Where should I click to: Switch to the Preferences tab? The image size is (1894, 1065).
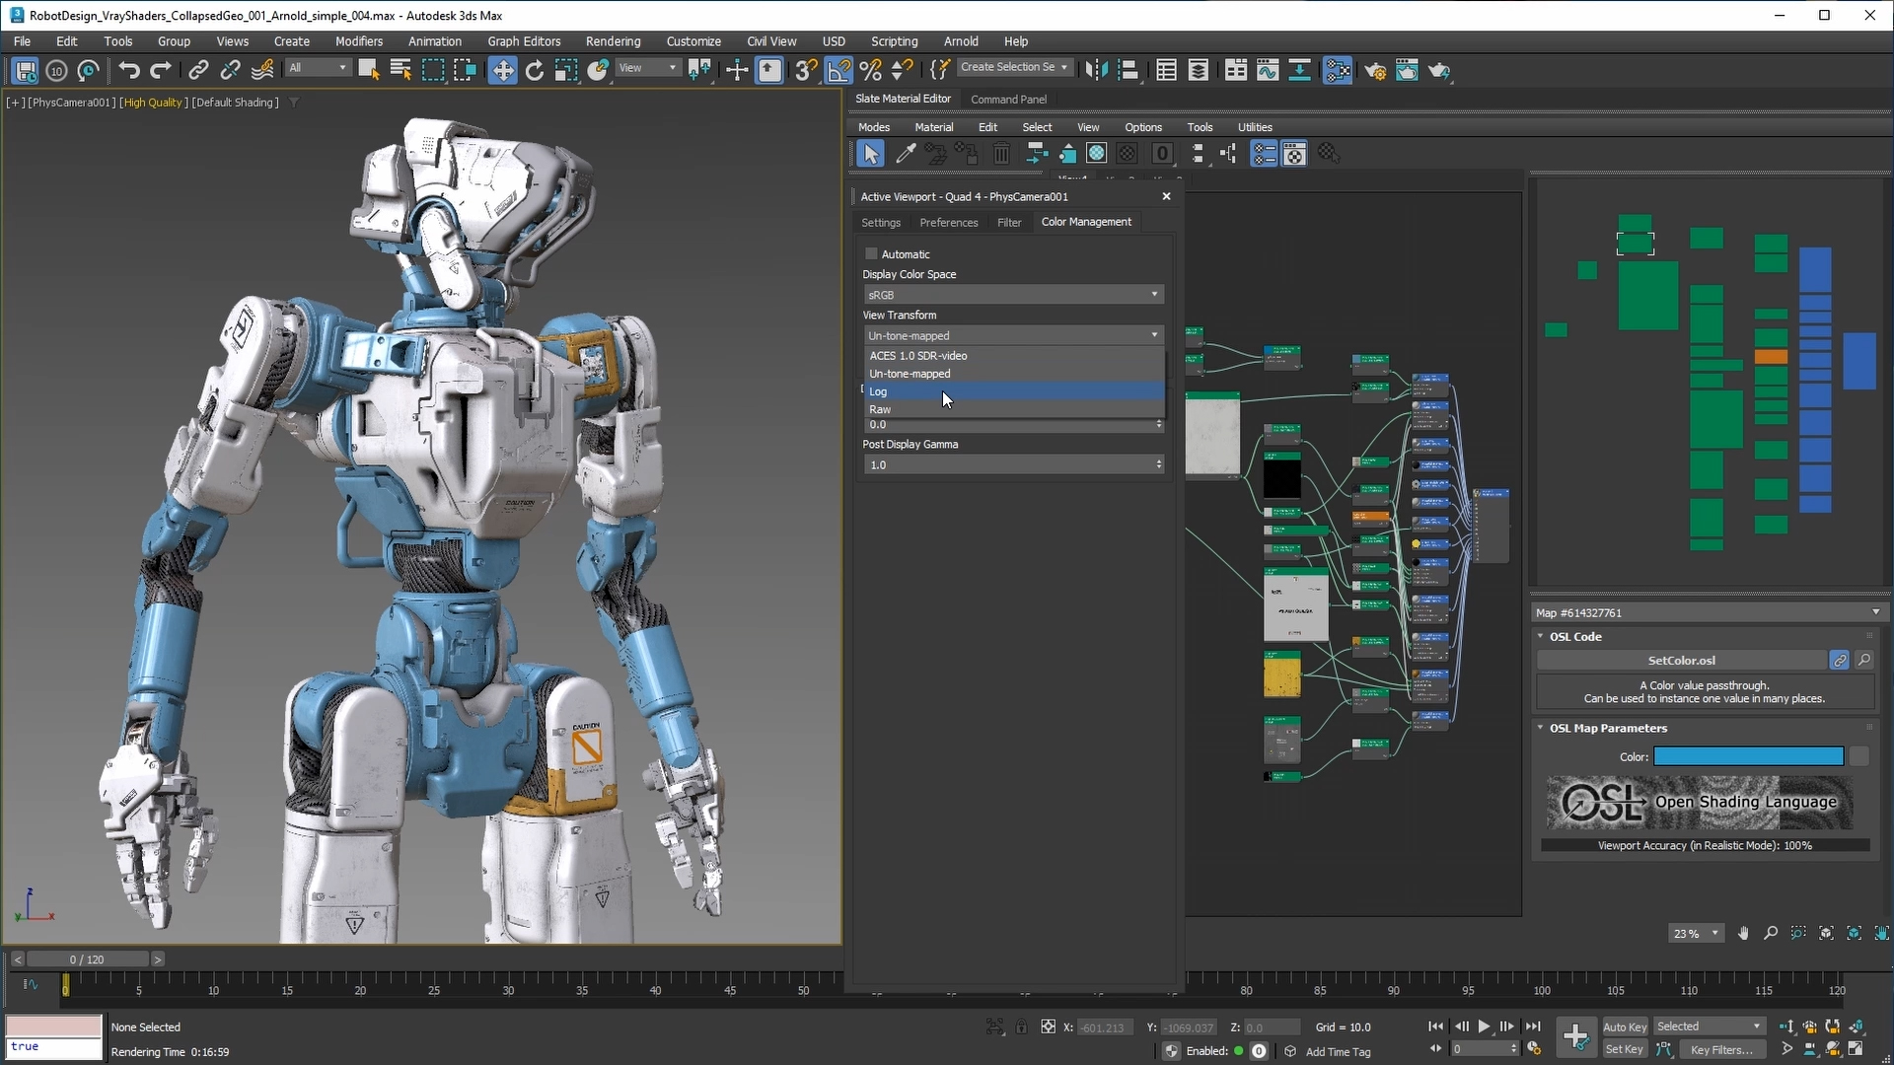point(948,222)
